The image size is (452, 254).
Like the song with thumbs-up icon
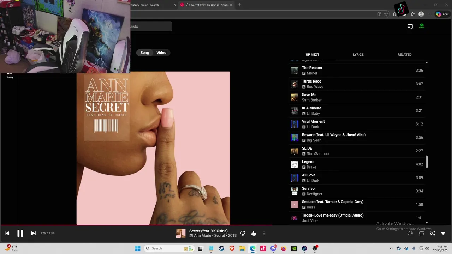coord(254,233)
